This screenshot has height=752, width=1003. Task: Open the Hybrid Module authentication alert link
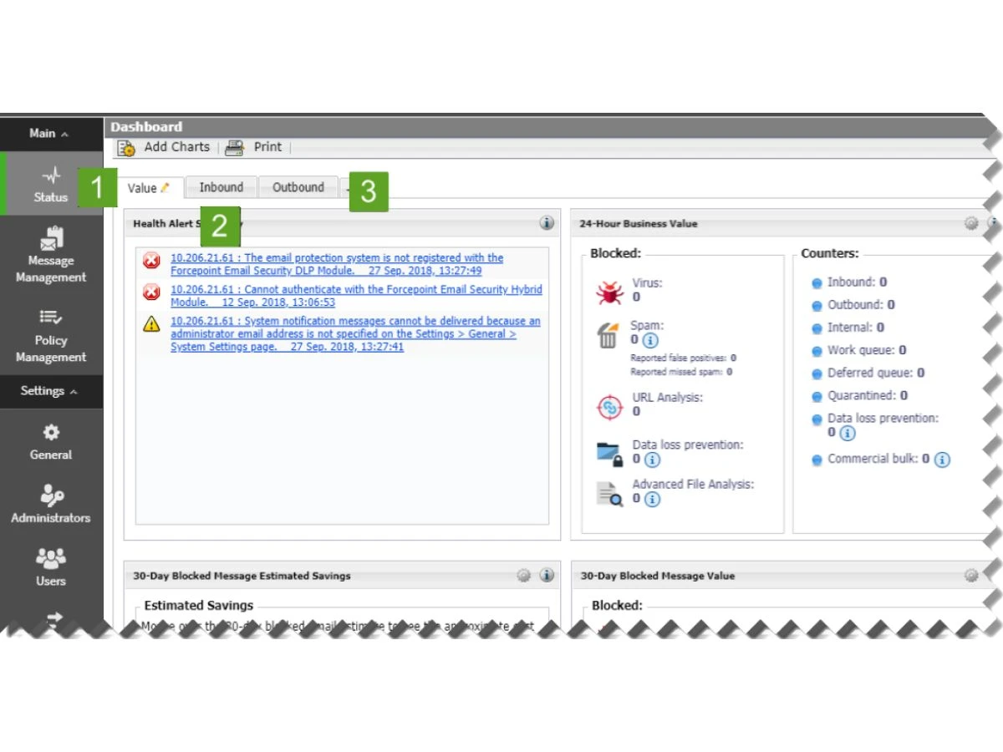357,296
